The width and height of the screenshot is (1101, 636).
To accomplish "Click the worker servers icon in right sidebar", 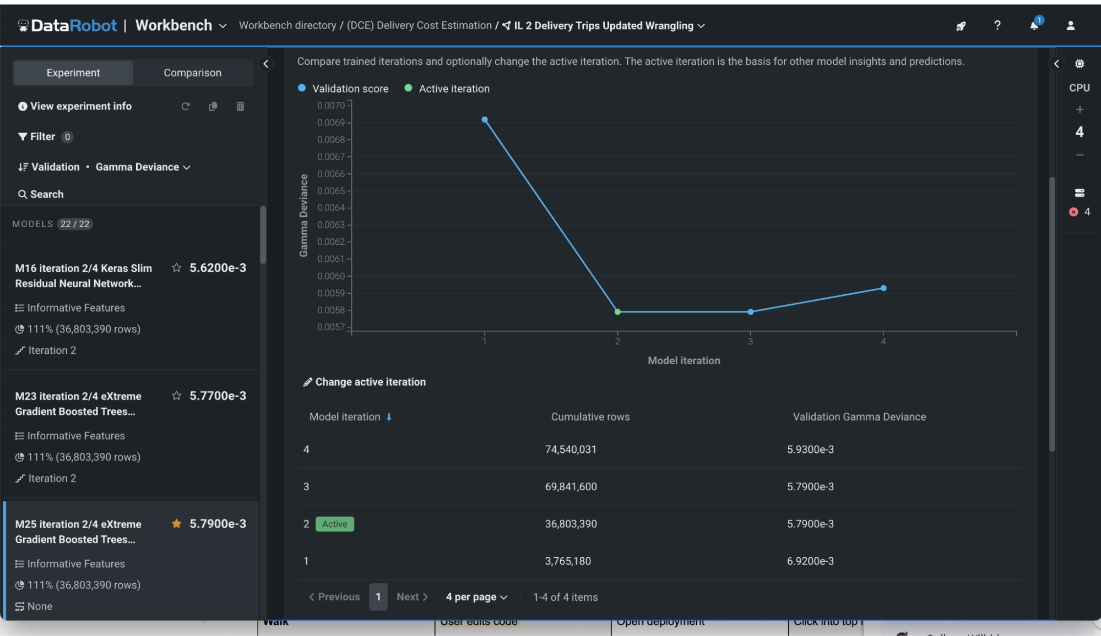I will pyautogui.click(x=1079, y=192).
